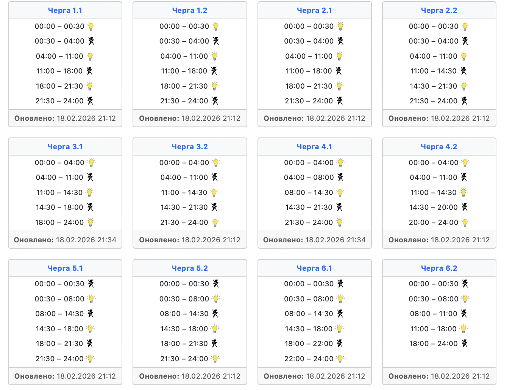
Task: Click power-off icon for 18:00 – 24:00 in Черга 6.2
Action: [464, 343]
